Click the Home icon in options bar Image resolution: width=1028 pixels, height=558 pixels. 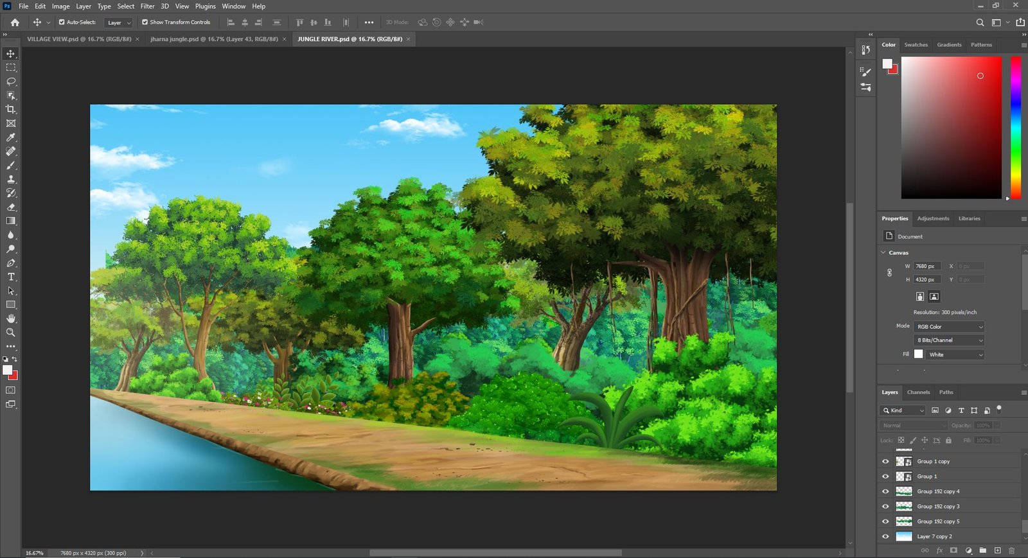coord(15,22)
